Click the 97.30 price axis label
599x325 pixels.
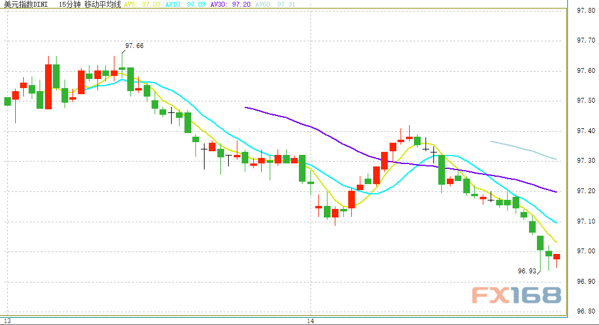[x=585, y=160]
